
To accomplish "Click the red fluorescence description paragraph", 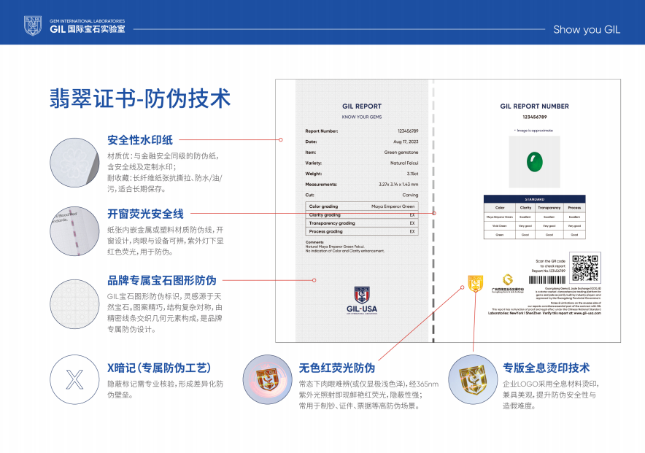I will (x=368, y=395).
